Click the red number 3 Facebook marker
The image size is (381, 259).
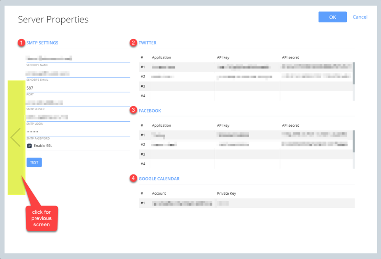[133, 111]
